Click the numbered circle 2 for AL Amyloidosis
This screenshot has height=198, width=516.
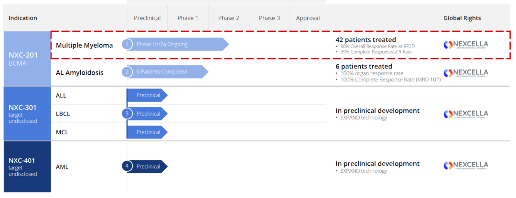click(127, 72)
